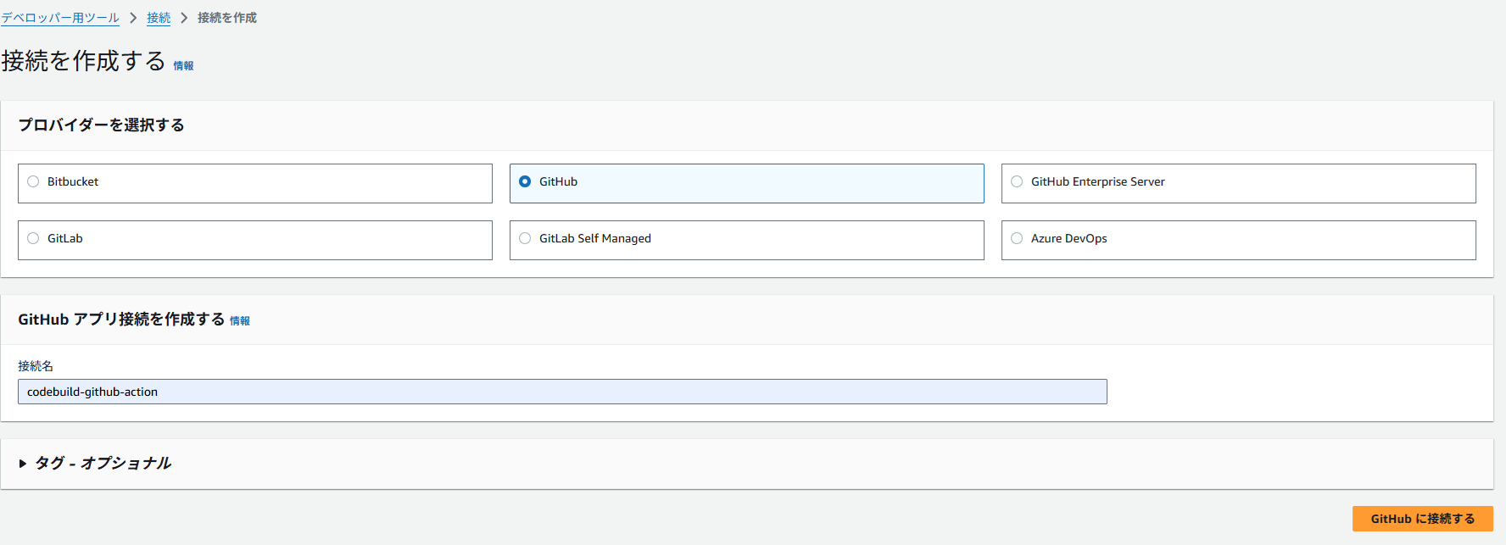Click the GitHub Enterprise Server label text
1506x545 pixels.
coord(1097,181)
